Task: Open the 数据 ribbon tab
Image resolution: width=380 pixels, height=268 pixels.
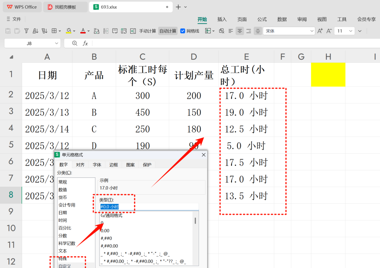Action: pyautogui.click(x=282, y=19)
